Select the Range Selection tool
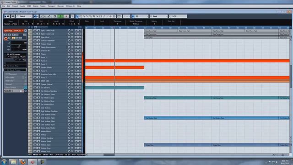 [x=81, y=16]
